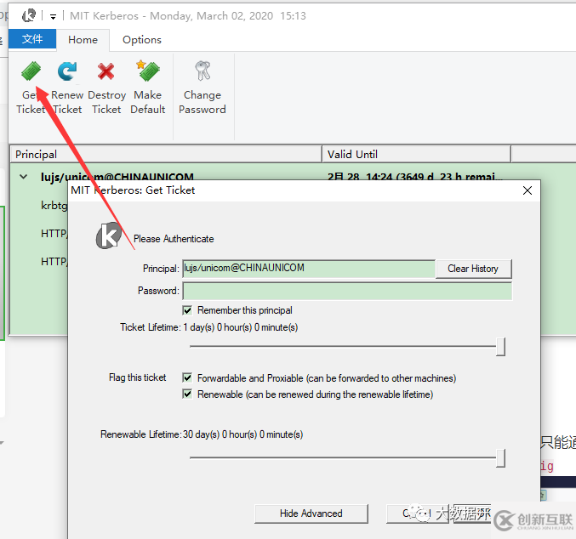Toggle Forwardable and Proxiable checkbox

[187, 377]
